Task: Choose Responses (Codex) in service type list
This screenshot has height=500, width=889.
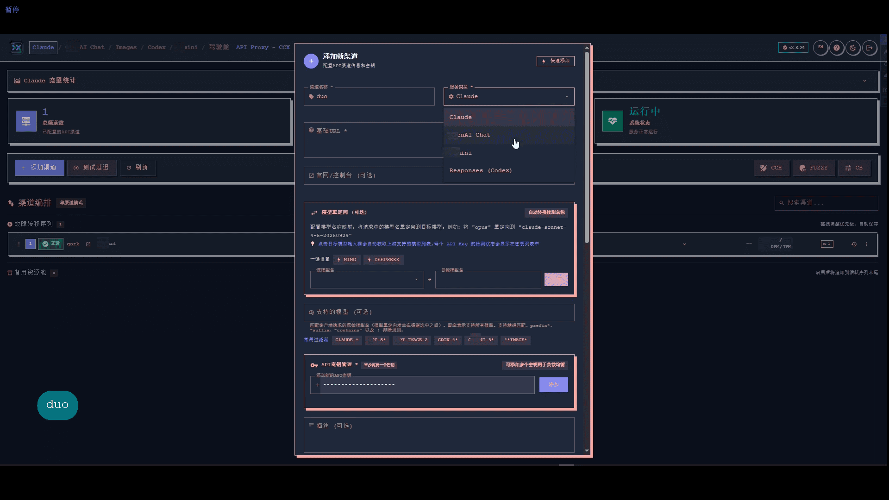Action: click(509, 170)
